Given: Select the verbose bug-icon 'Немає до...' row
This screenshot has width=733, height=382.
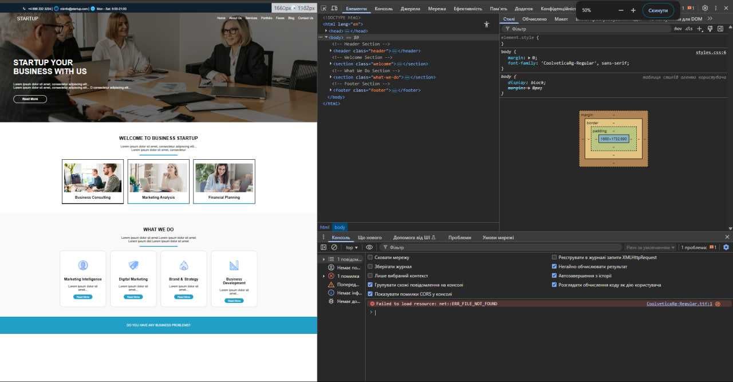Looking at the screenshot, I should [342, 301].
